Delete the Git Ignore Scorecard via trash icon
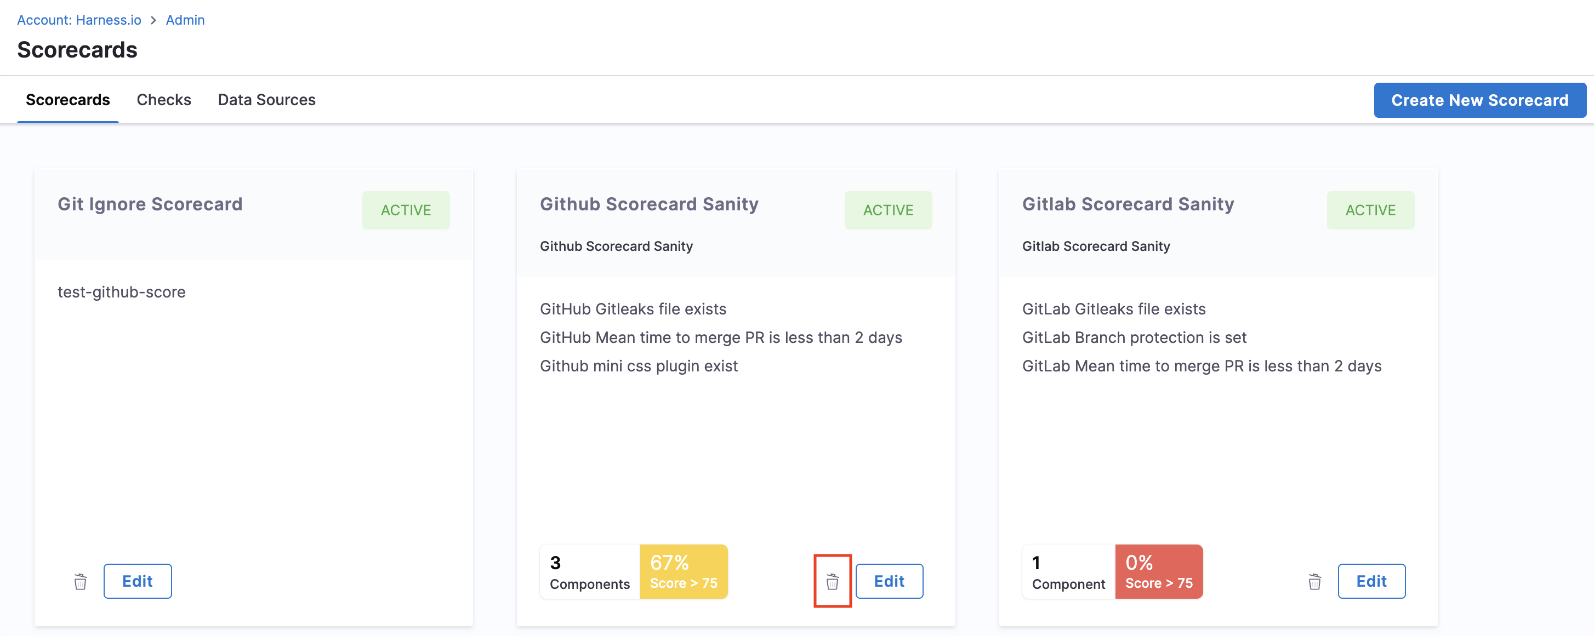 [81, 582]
